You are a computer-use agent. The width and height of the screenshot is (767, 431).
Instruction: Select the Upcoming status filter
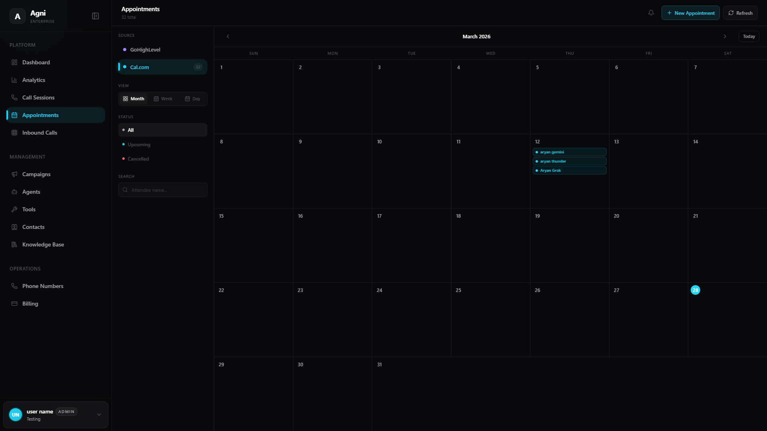(x=139, y=145)
